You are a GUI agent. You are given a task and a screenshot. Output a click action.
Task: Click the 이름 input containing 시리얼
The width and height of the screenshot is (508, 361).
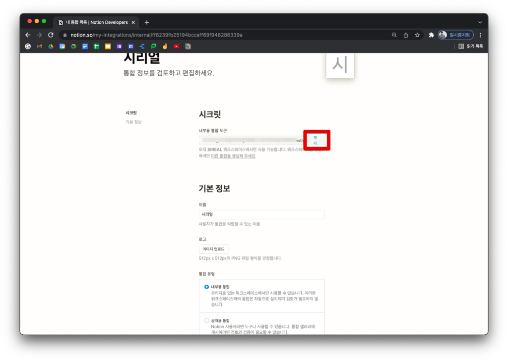(x=262, y=214)
